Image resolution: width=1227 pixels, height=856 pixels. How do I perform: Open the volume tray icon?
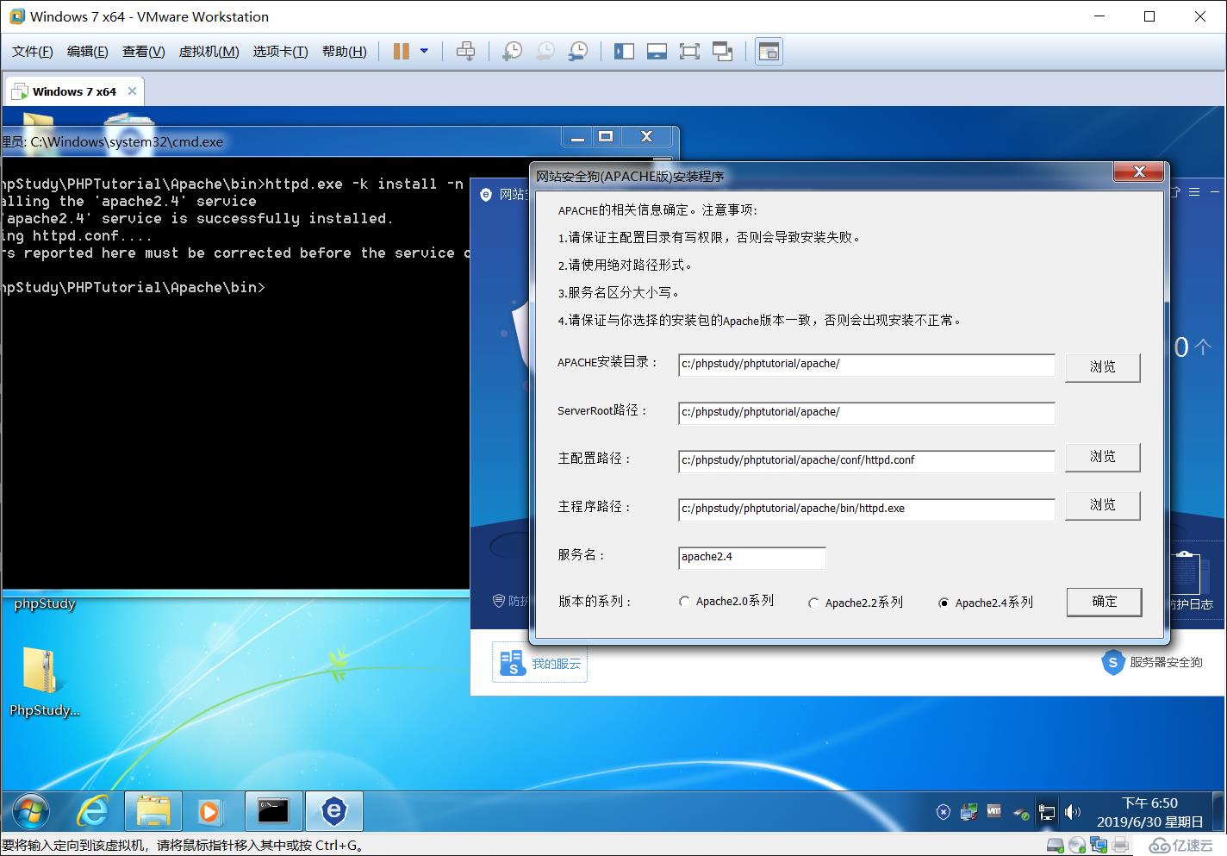(1072, 811)
